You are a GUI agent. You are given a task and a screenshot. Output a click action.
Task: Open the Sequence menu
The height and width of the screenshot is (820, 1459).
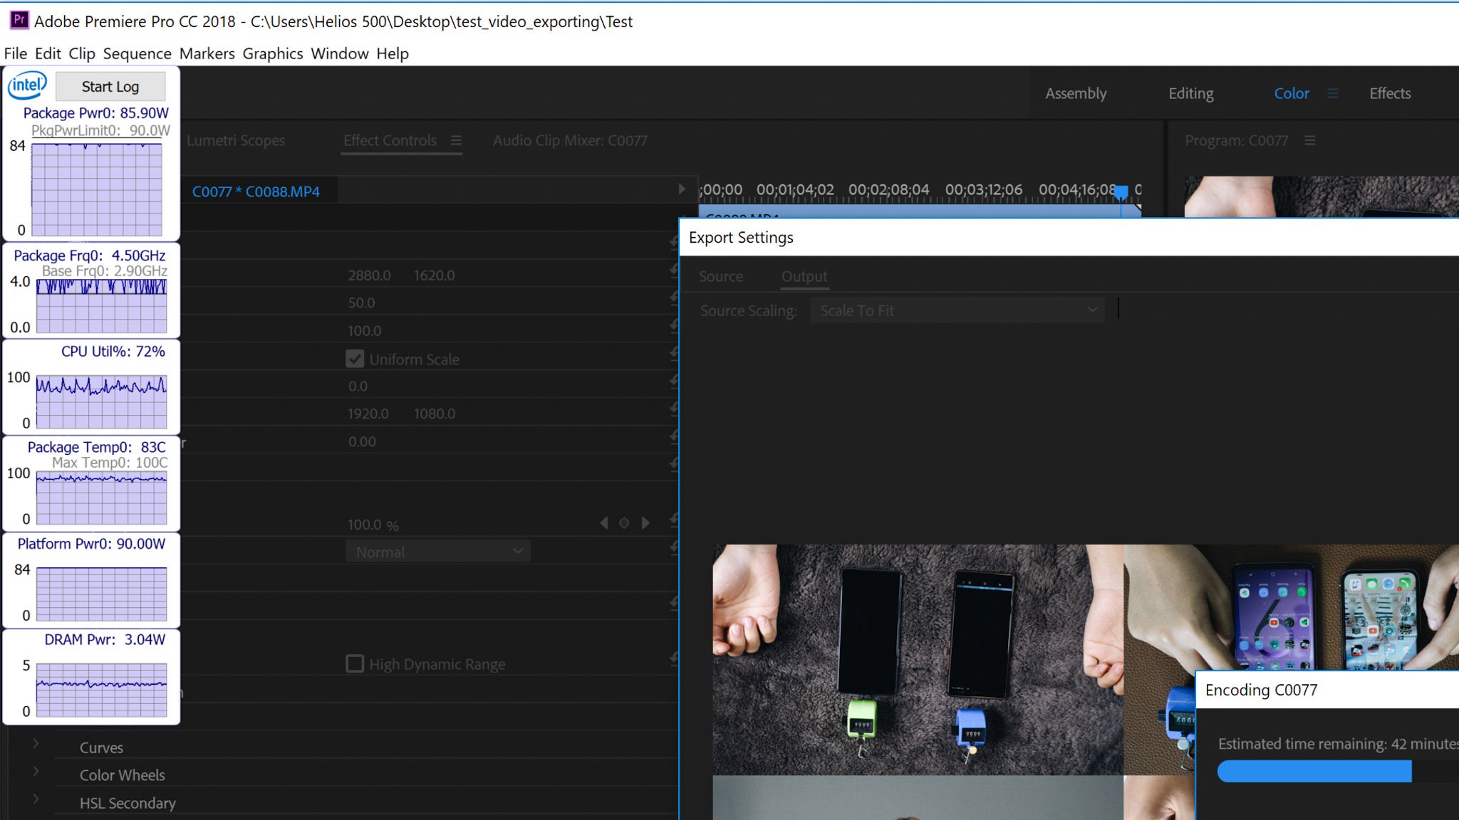(x=137, y=53)
